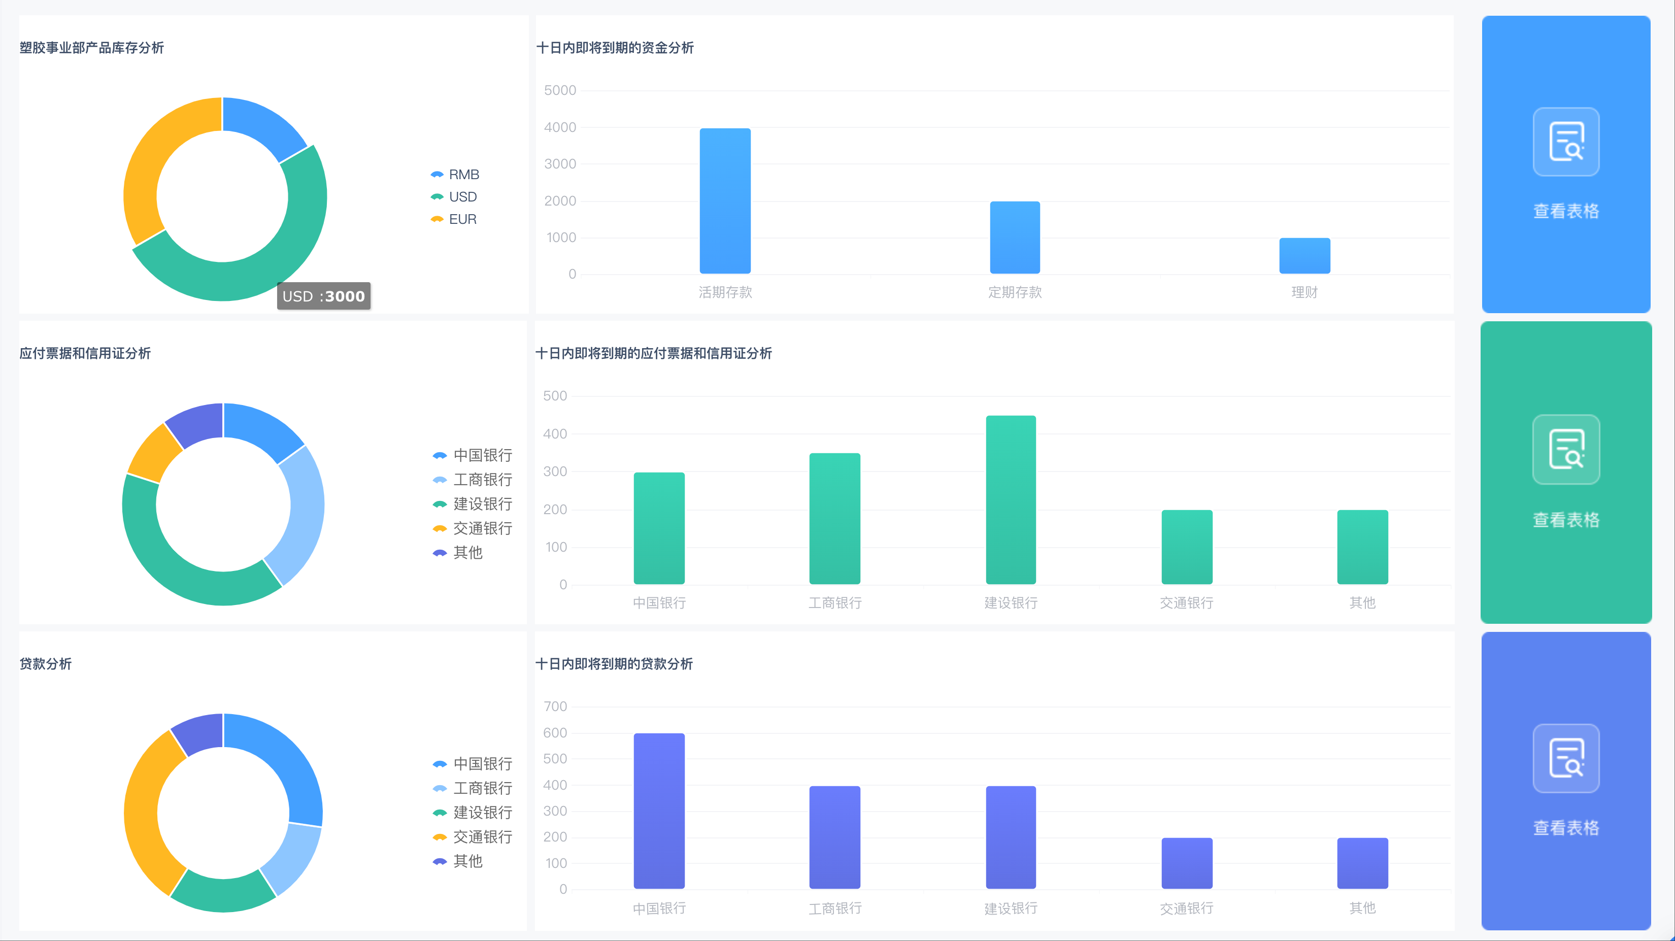
Task: Click 查看表格 text in purple card
Action: coord(1566,828)
